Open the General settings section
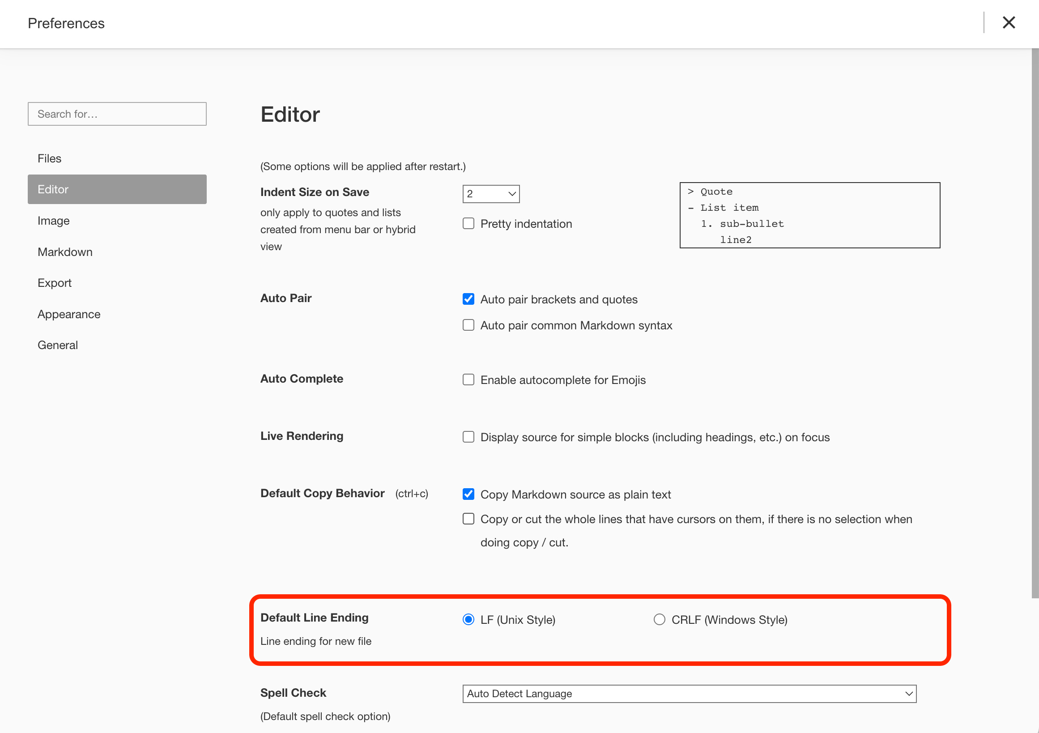The height and width of the screenshot is (733, 1039). [57, 345]
